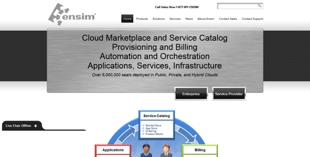Viewport: 310px width, 157px height.
Task: Select the Billing diagram box
Action: [200, 151]
